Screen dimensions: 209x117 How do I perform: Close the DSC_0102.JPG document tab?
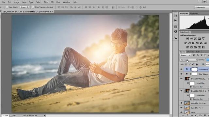click(53, 12)
